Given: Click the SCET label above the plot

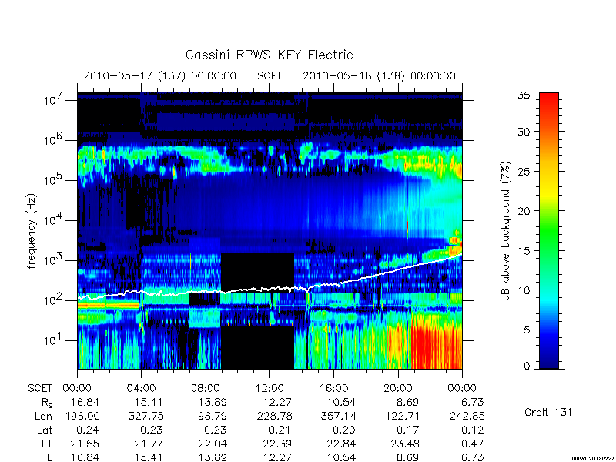Looking at the screenshot, I should click(x=269, y=75).
